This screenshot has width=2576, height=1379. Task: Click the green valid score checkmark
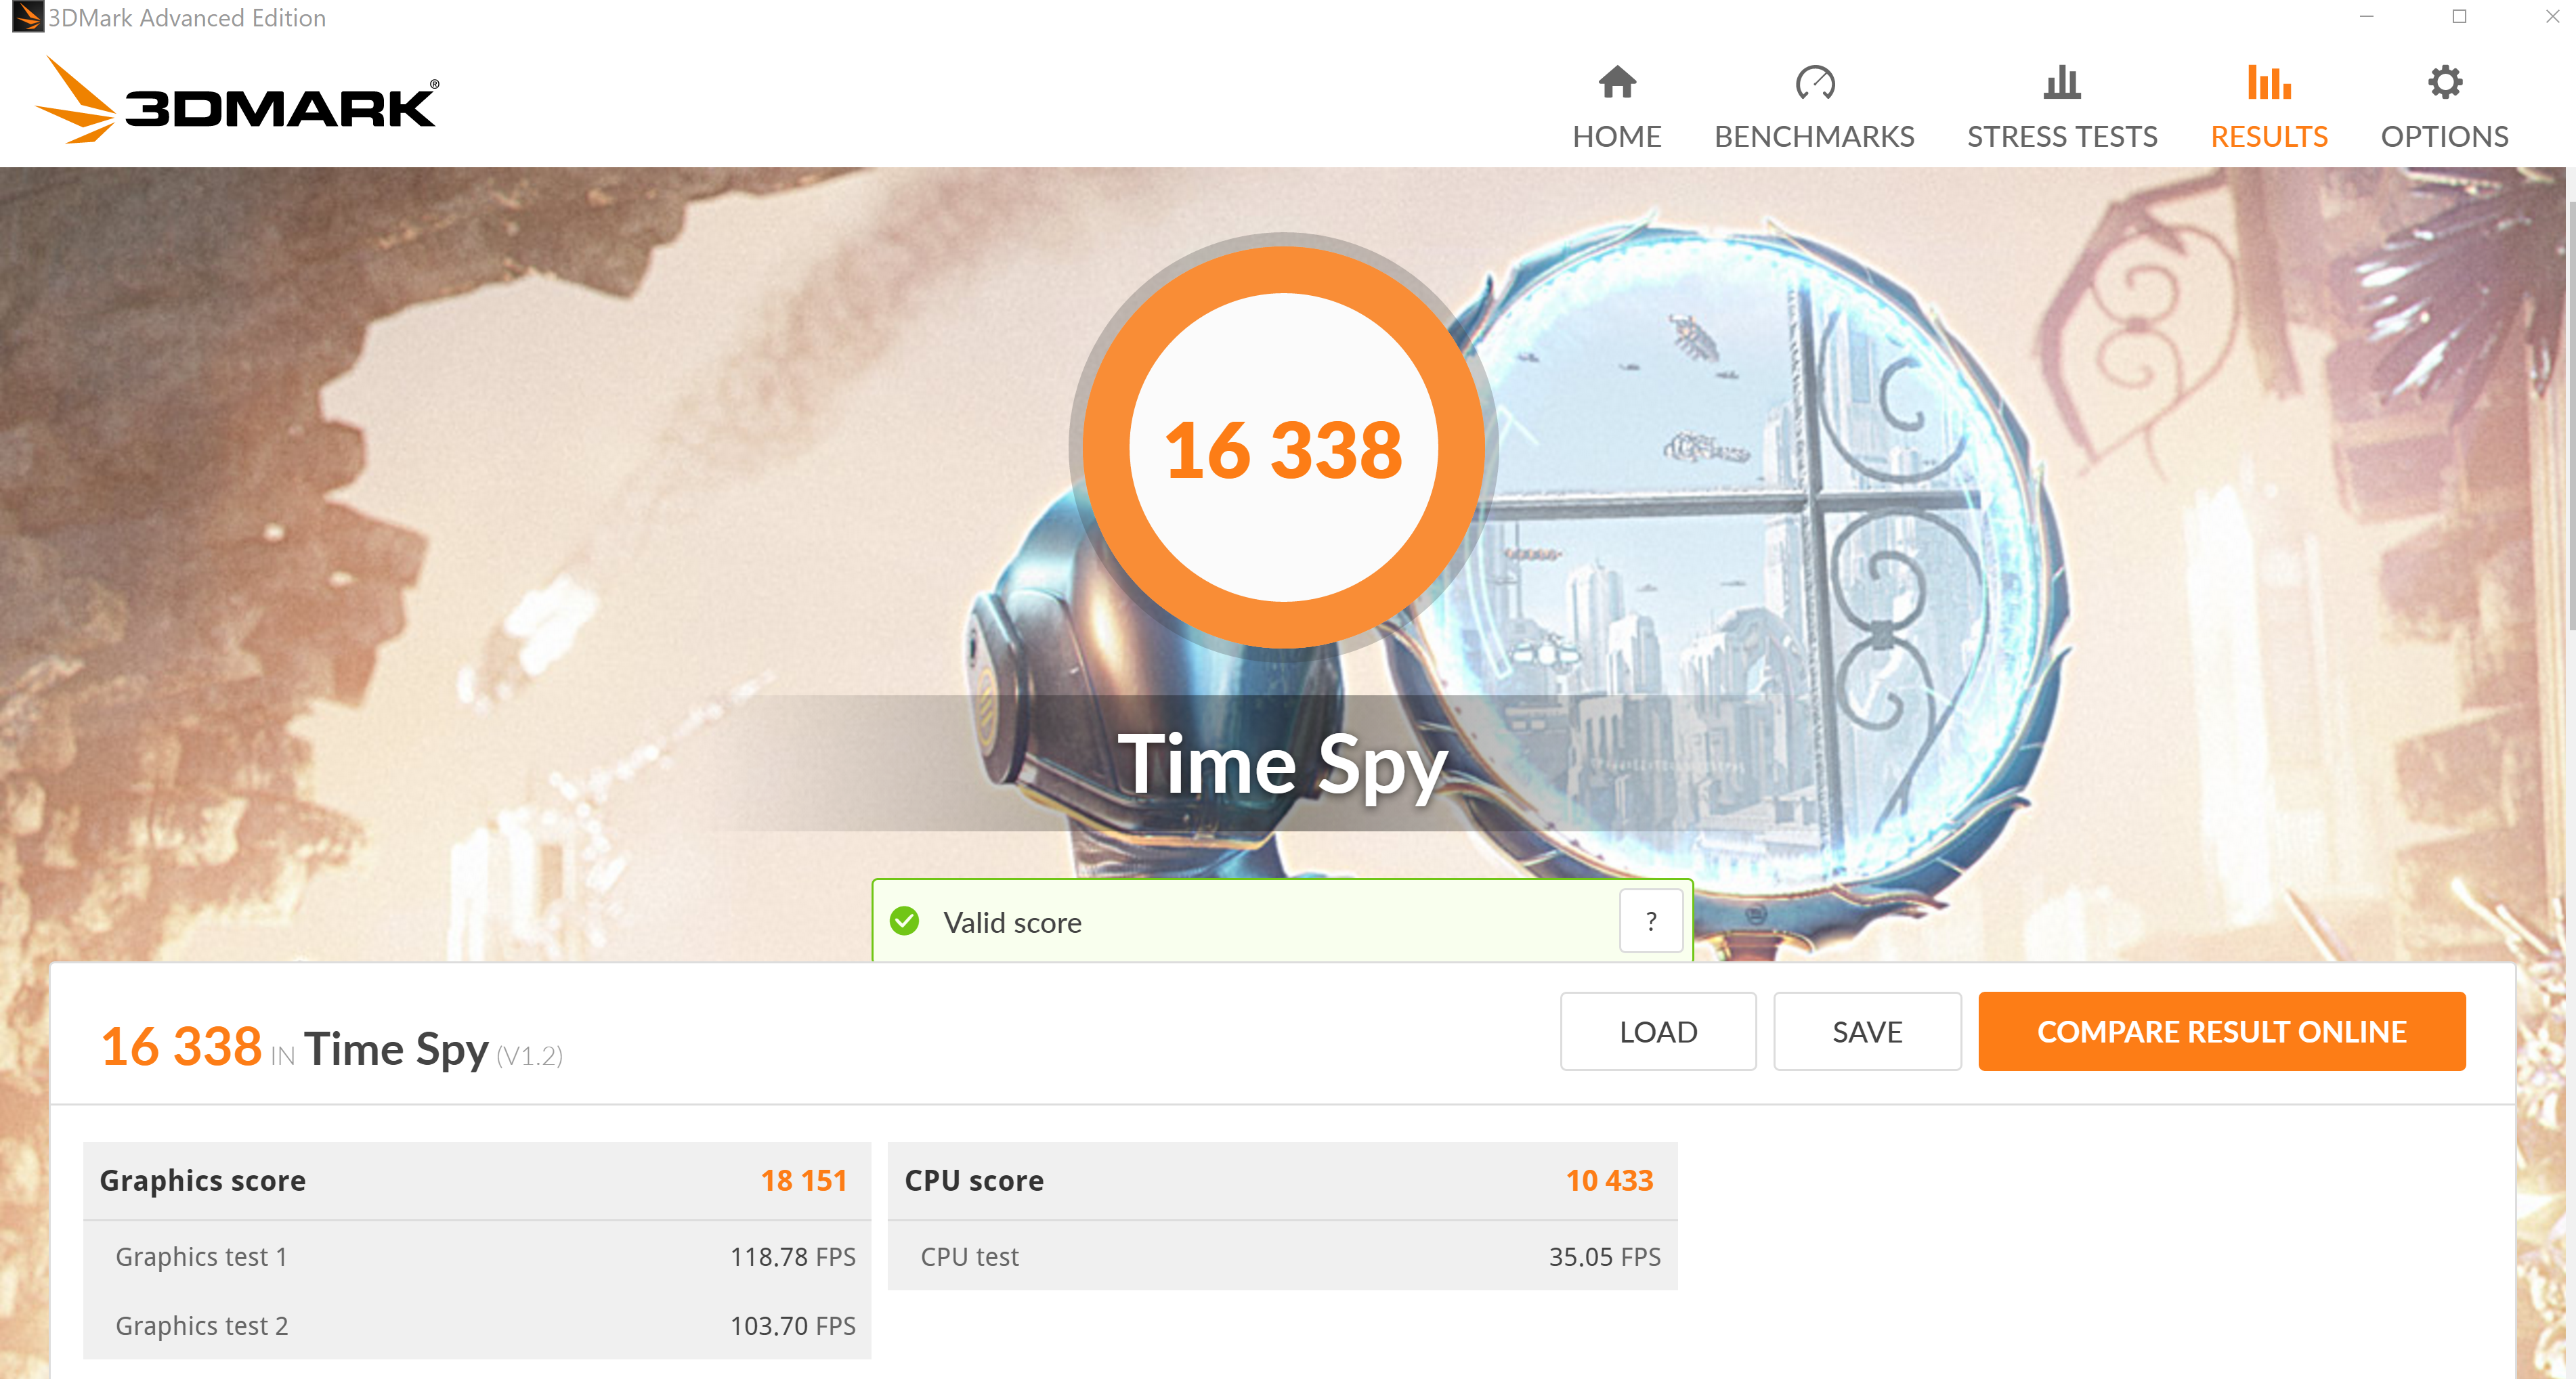[x=905, y=920]
